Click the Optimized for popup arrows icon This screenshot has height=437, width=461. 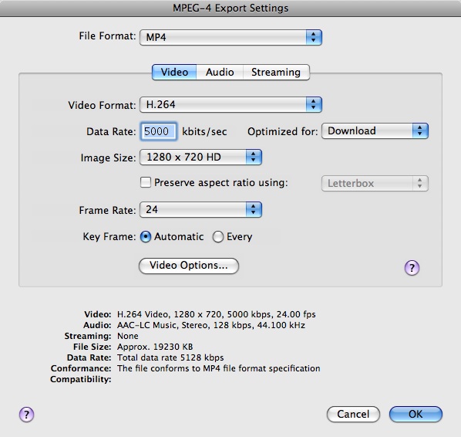(x=420, y=130)
